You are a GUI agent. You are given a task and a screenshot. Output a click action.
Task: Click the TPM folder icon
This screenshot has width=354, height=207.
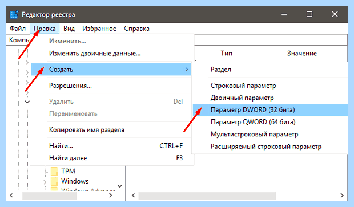[54, 171]
